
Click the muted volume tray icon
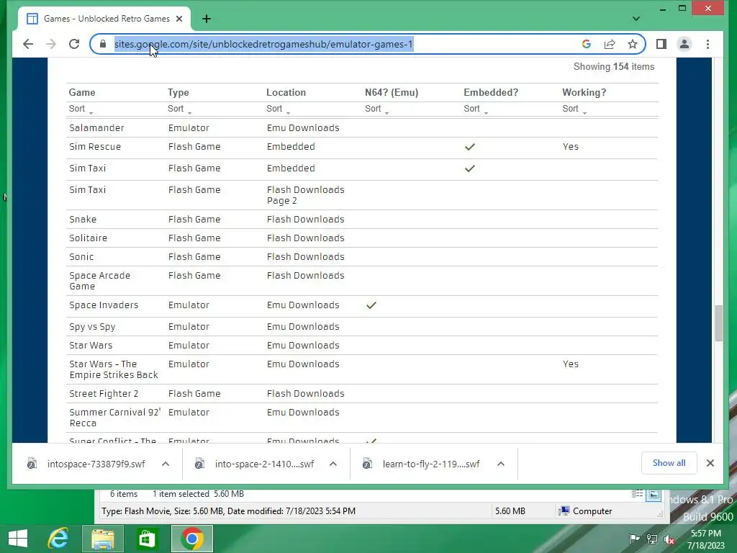(x=669, y=539)
